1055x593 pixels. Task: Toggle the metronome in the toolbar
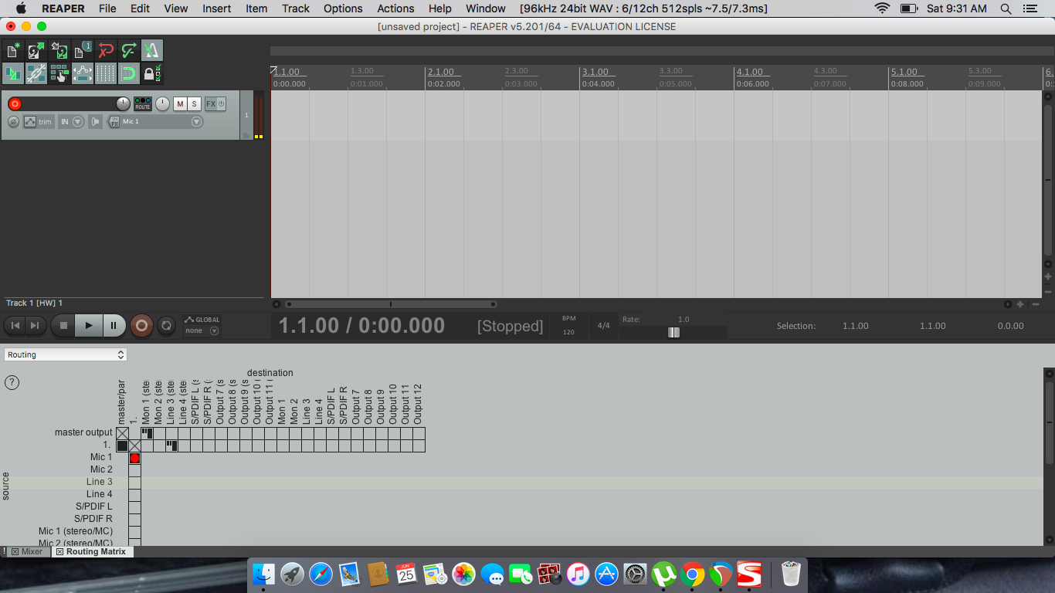pyautogui.click(x=152, y=51)
